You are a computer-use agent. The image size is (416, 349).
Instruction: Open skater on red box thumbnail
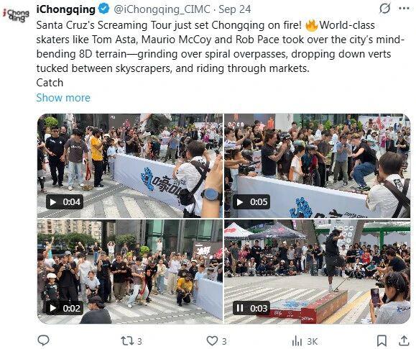tap(317, 272)
